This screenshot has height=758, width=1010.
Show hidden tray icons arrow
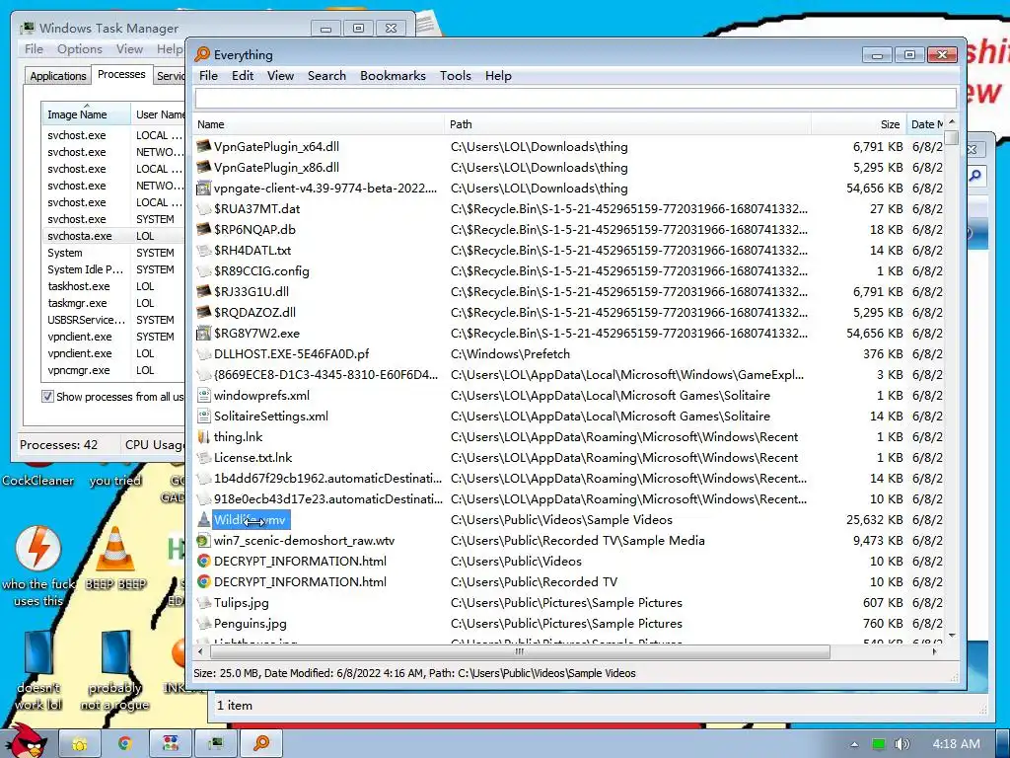pyautogui.click(x=854, y=744)
